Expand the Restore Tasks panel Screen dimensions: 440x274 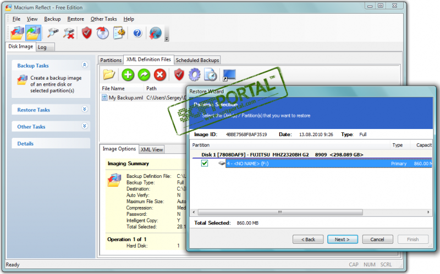click(85, 109)
